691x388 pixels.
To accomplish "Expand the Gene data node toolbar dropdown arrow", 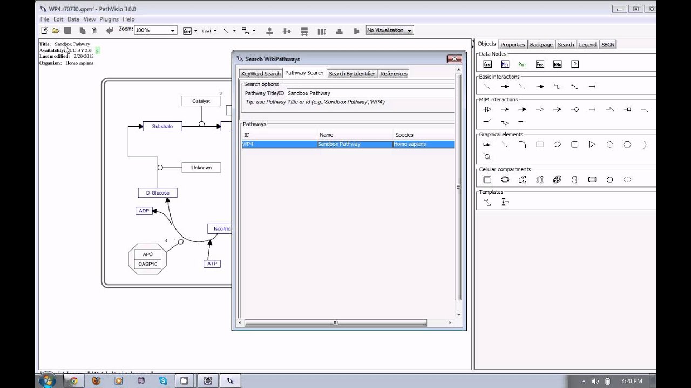I will [x=195, y=31].
